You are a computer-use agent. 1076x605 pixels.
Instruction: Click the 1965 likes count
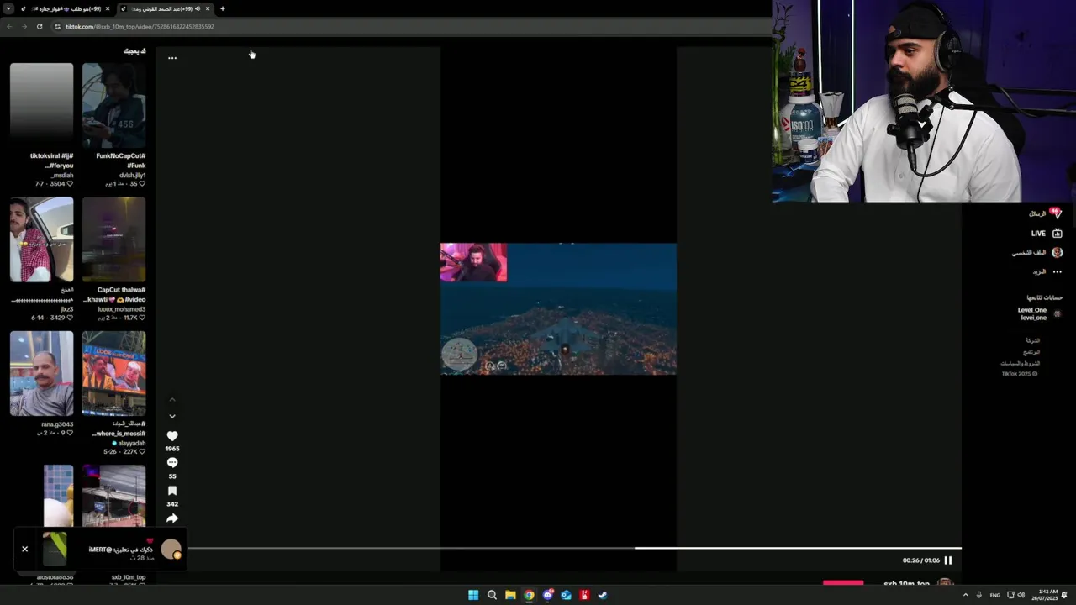[x=172, y=449]
